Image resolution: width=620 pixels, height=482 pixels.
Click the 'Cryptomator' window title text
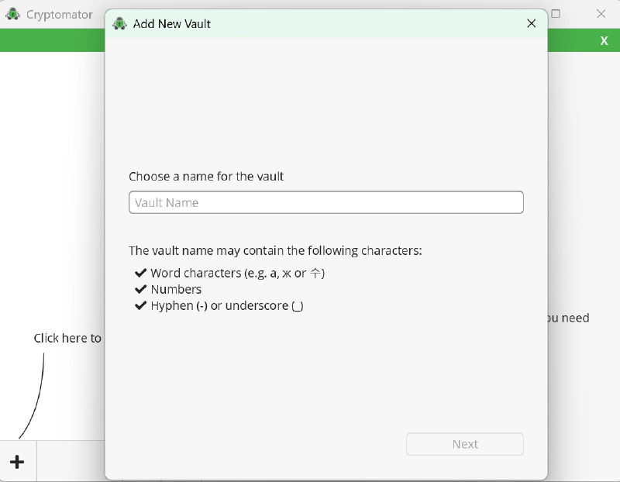point(59,15)
